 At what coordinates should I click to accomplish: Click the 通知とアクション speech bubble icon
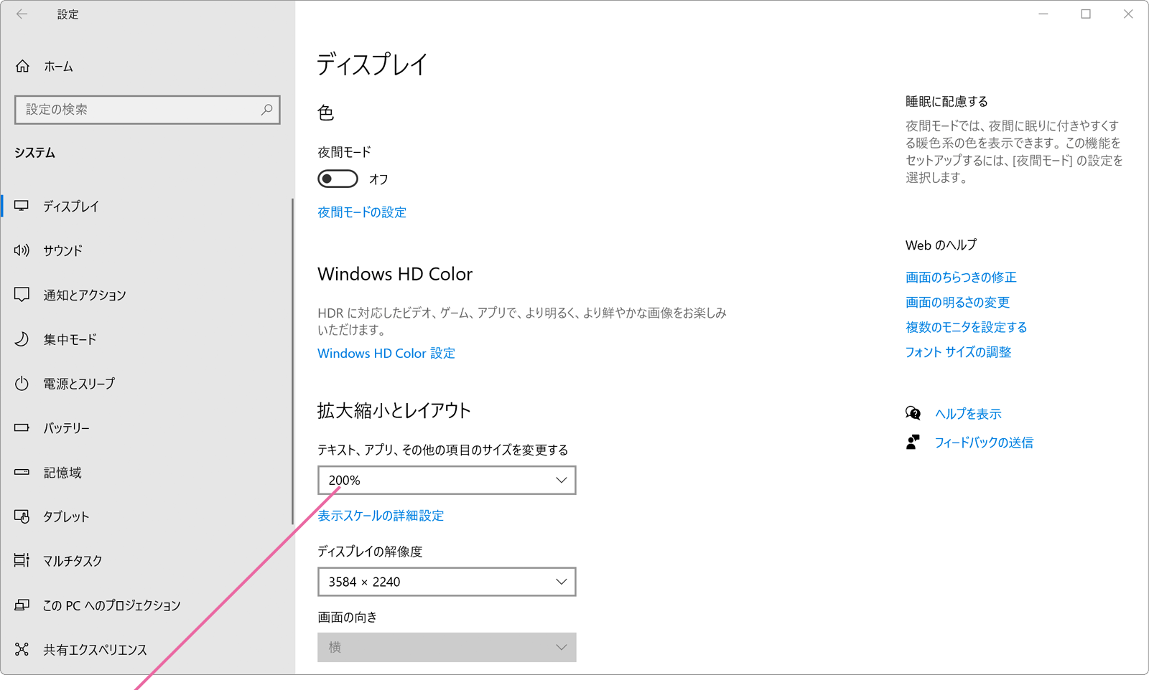click(x=22, y=295)
